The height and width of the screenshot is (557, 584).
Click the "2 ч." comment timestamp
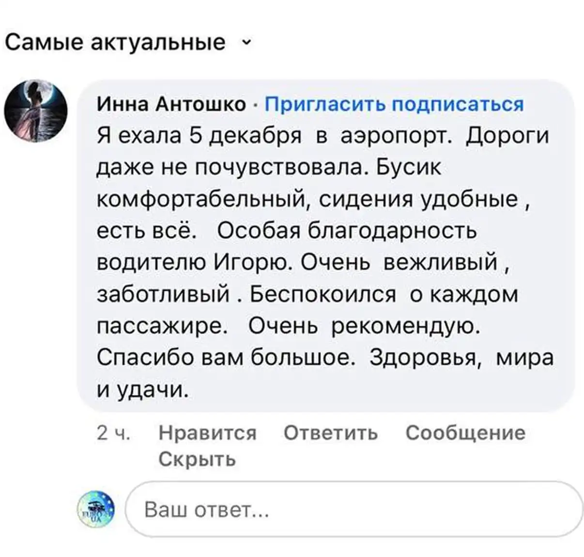(x=113, y=432)
